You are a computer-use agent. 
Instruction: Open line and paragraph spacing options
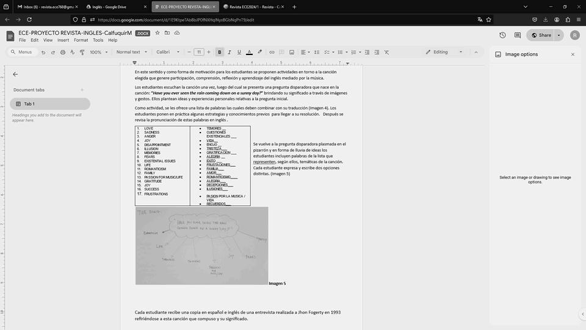click(317, 52)
